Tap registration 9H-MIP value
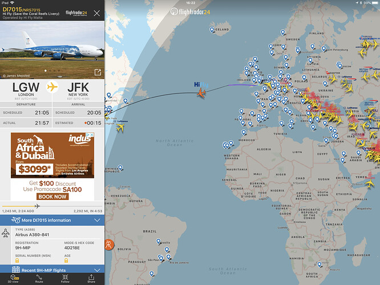This screenshot has height=285, width=380. (23, 248)
